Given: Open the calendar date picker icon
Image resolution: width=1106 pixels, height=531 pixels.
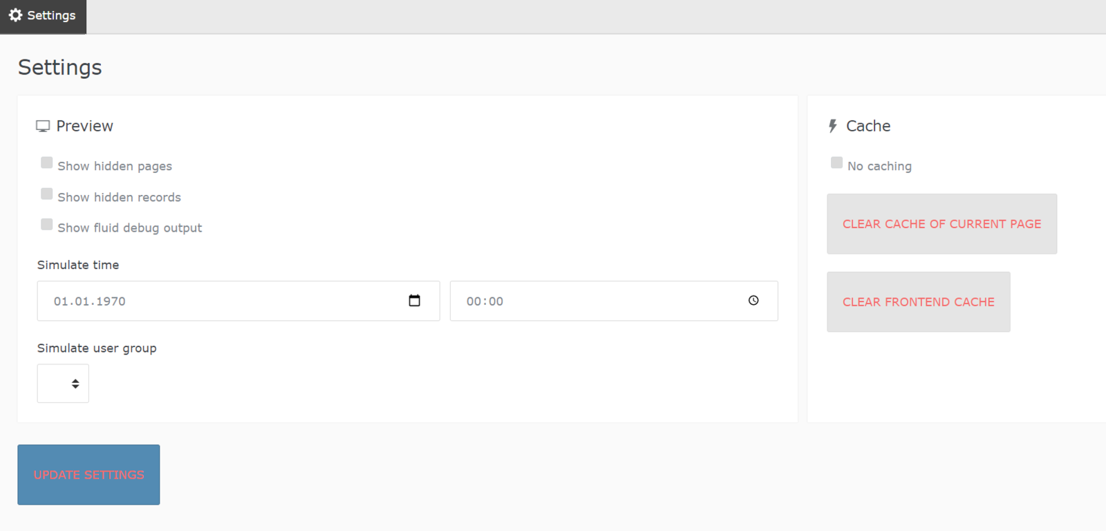Looking at the screenshot, I should click(x=415, y=301).
